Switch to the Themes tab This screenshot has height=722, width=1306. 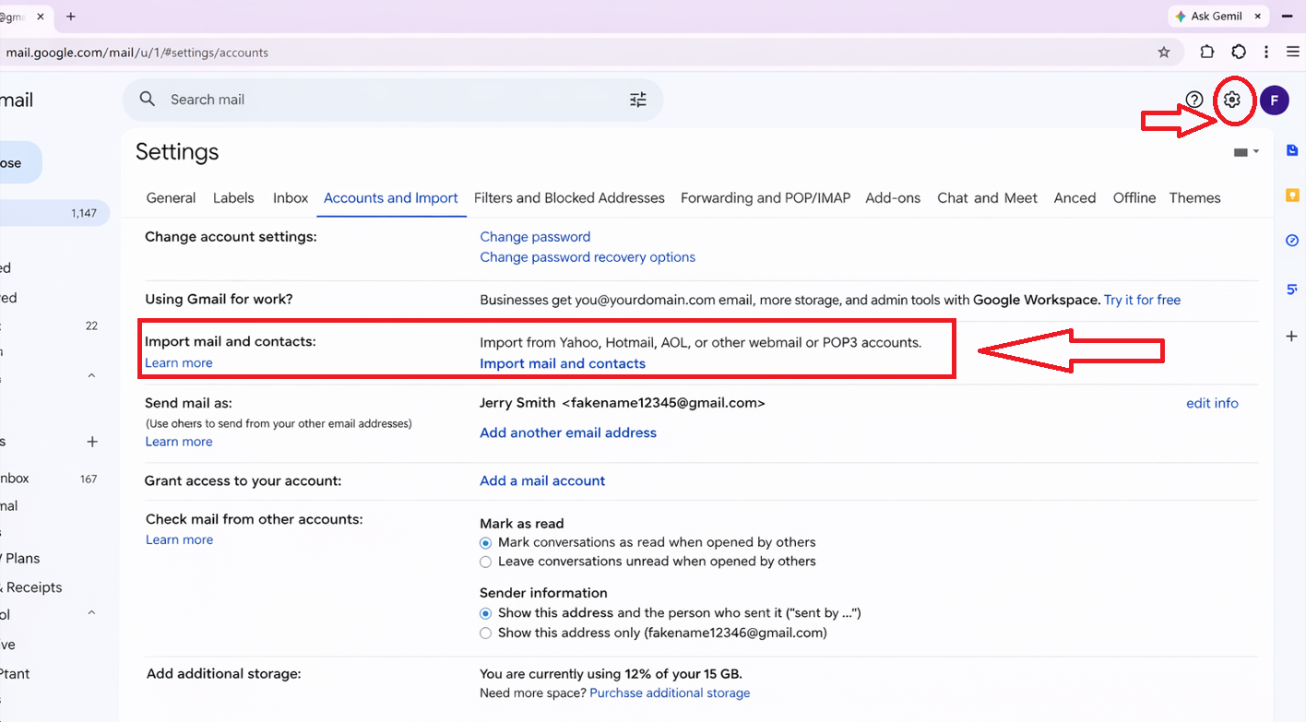coord(1194,198)
